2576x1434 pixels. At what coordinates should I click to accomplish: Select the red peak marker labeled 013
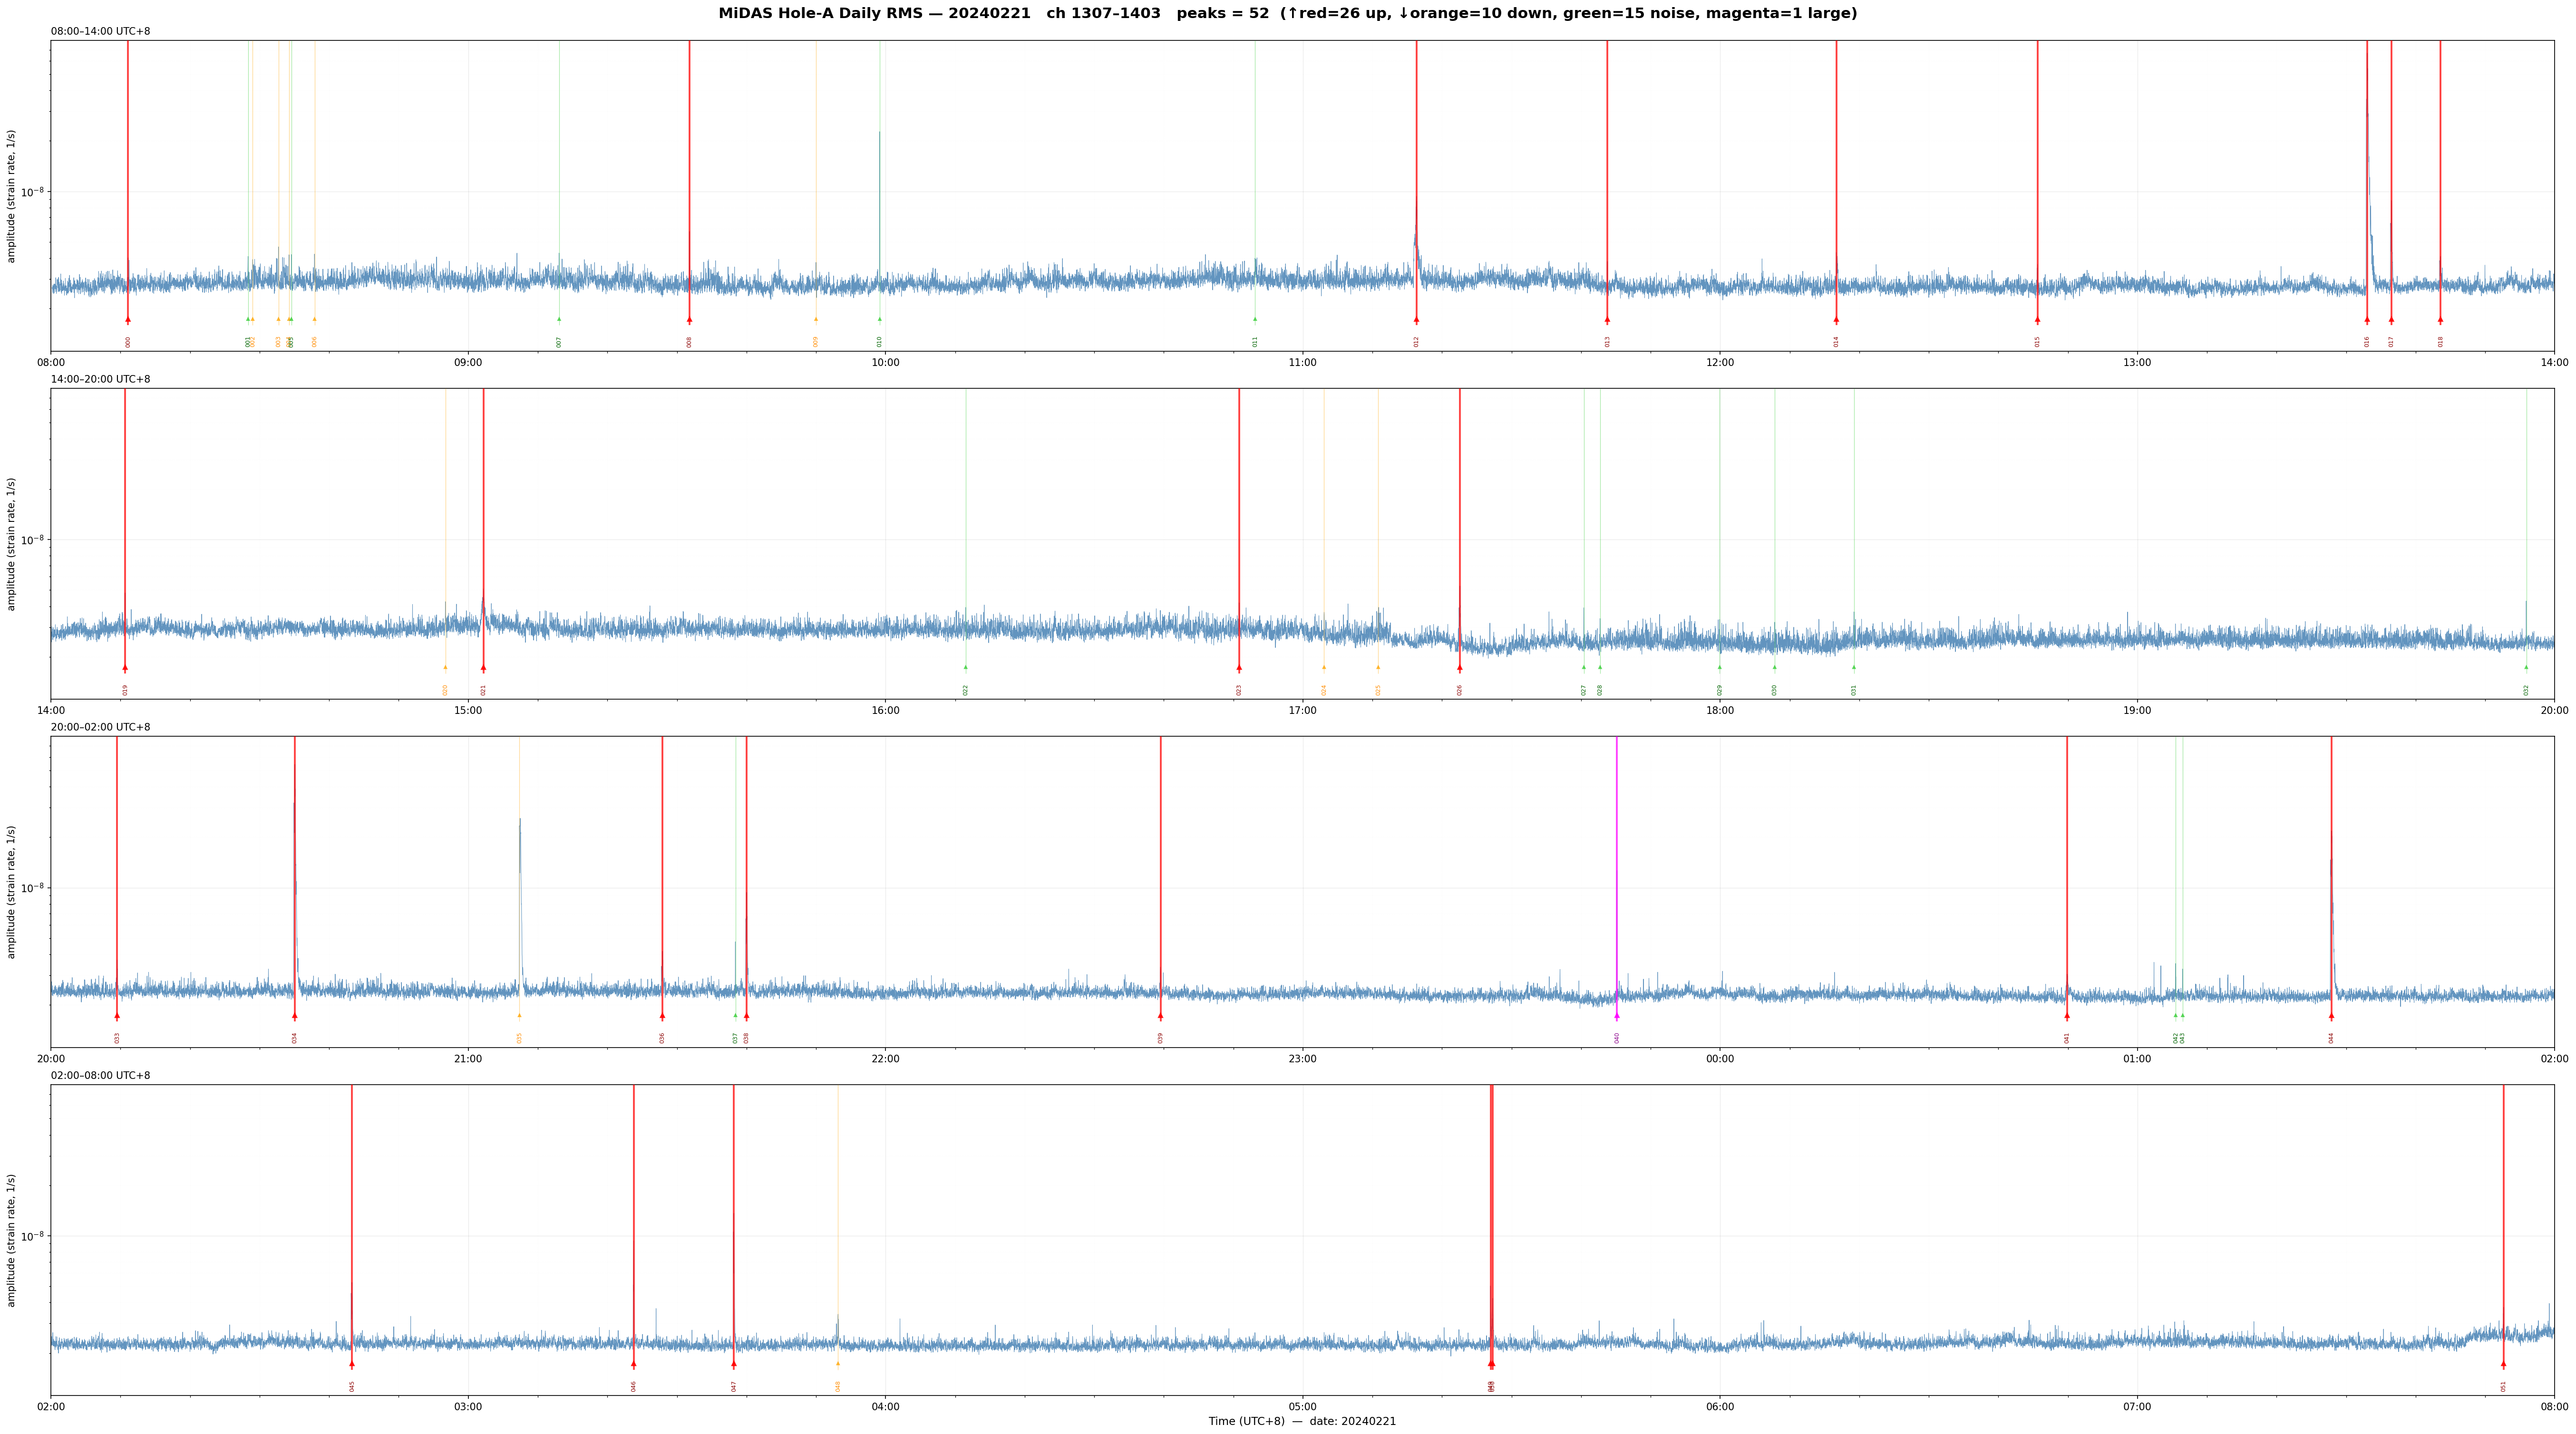coord(1607,320)
